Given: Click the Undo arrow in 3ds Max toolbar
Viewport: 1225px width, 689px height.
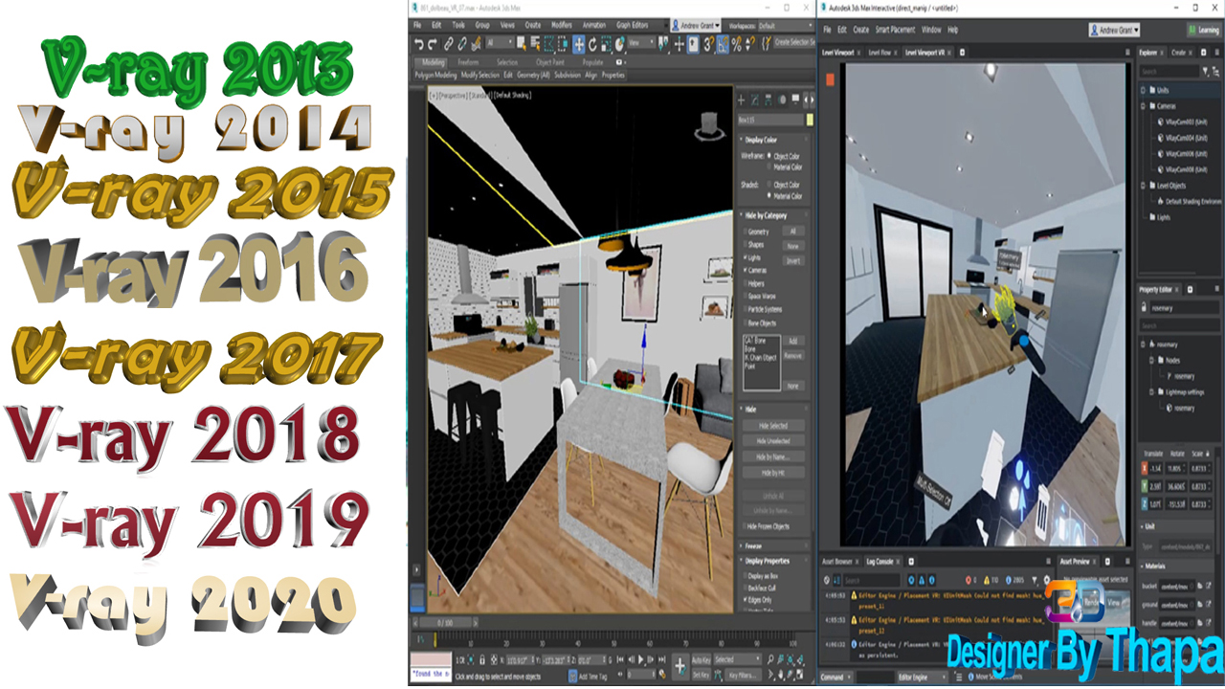Looking at the screenshot, I should (418, 44).
